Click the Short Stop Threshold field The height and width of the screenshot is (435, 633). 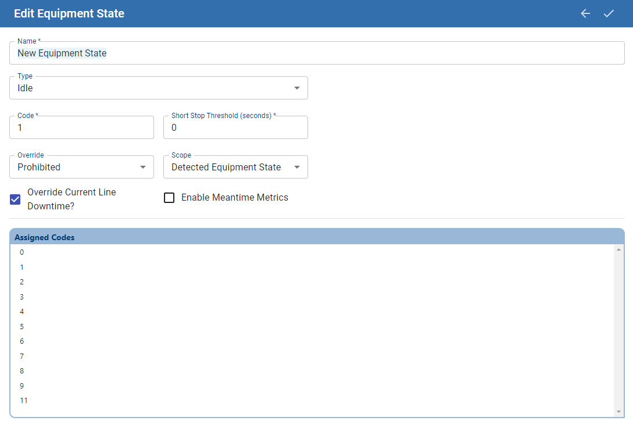point(235,128)
